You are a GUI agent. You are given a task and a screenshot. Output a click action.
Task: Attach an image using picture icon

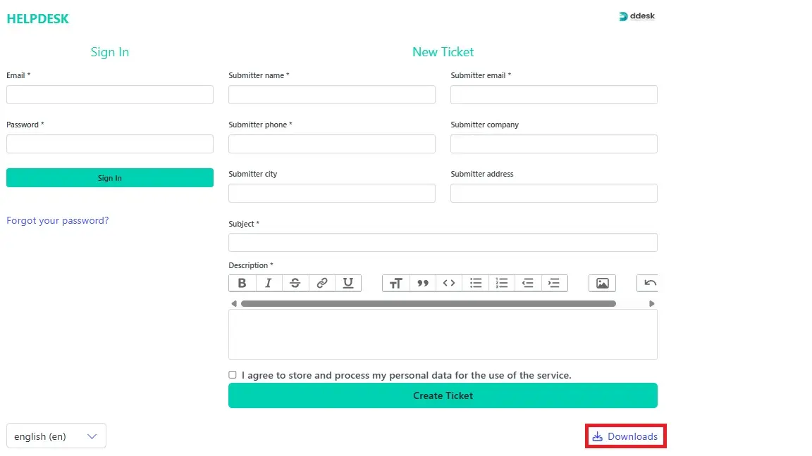coord(602,283)
